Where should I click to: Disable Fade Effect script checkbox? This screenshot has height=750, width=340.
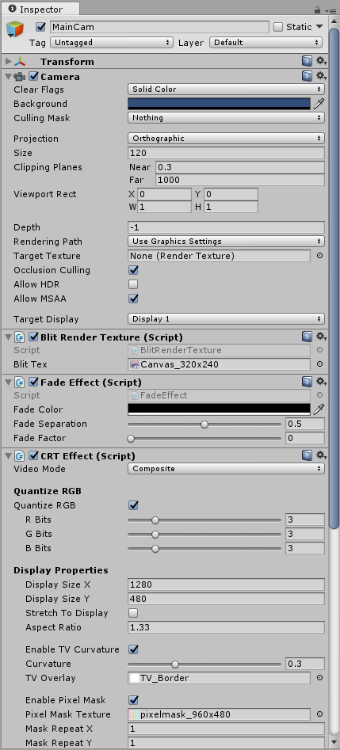click(x=33, y=383)
